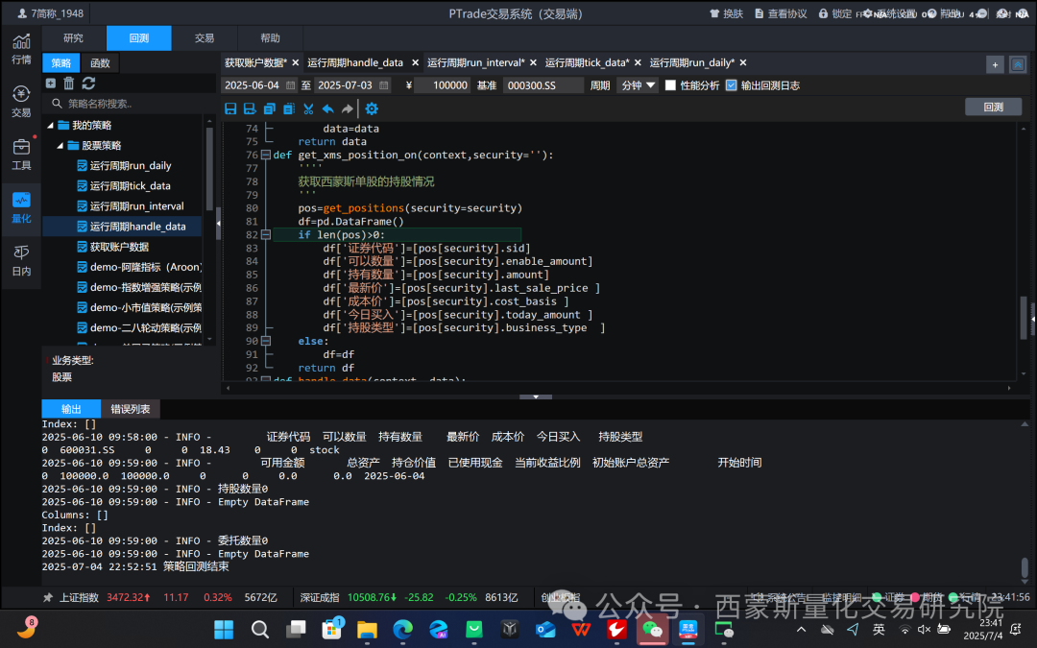Fold the else block at line 90
Screen dimensions: 1037x648
coord(266,341)
